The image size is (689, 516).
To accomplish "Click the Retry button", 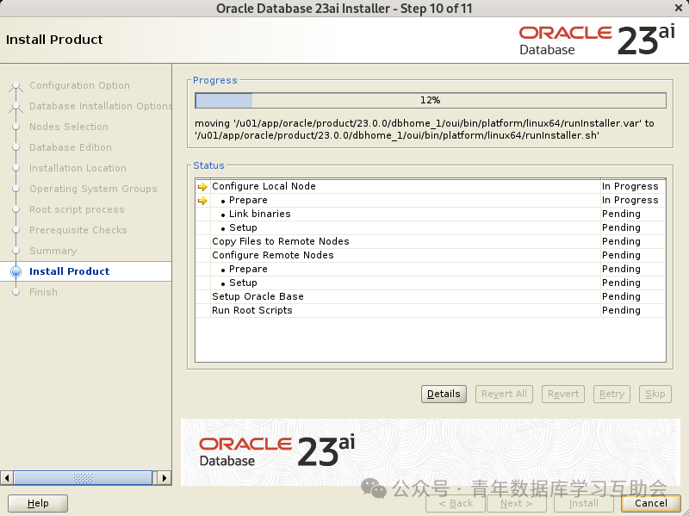I will tap(611, 394).
